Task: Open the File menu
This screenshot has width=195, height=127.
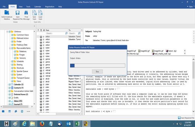Action: [x=4, y=7]
